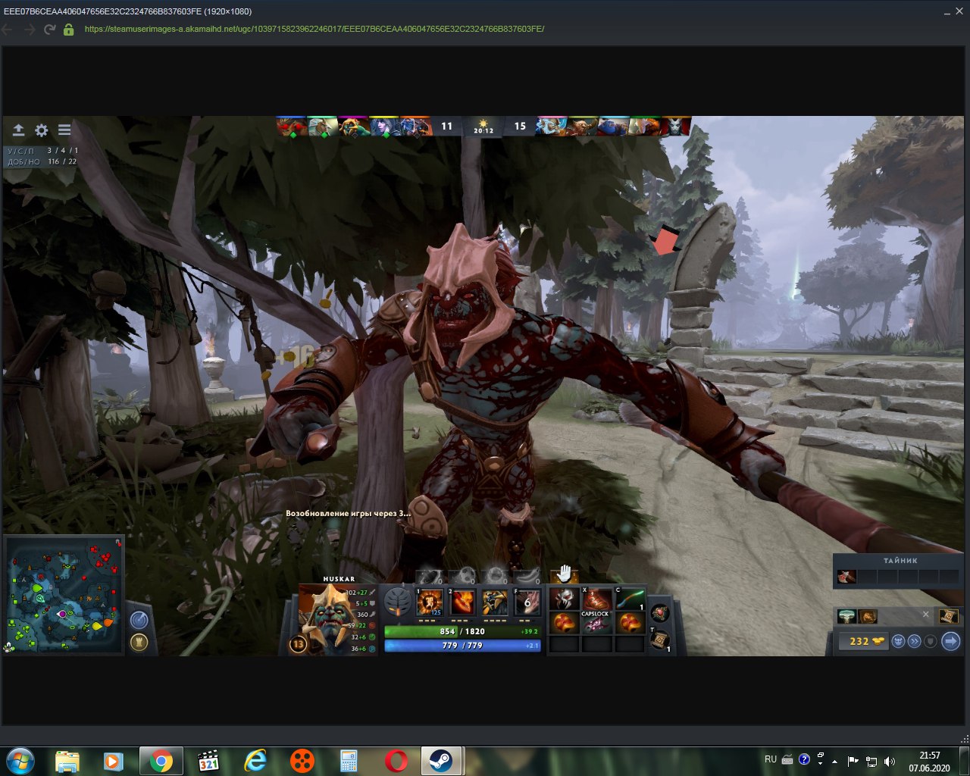The height and width of the screenshot is (776, 970).
Task: Click the Bracer below the wand item
Action: click(629, 623)
